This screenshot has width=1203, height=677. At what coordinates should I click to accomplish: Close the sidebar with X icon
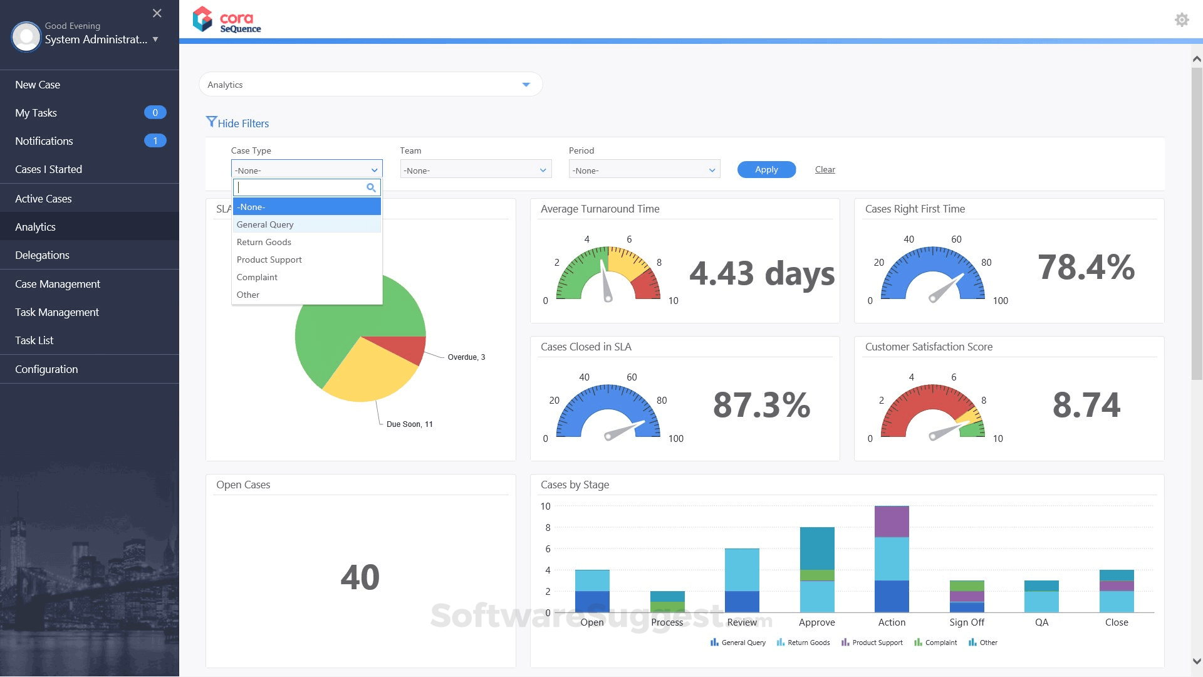tap(157, 13)
